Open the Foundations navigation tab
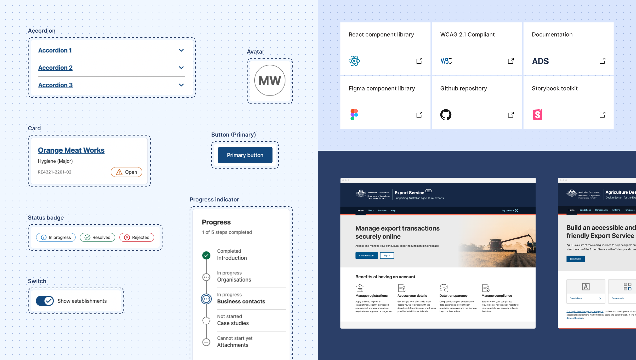The width and height of the screenshot is (636, 360). [585, 210]
